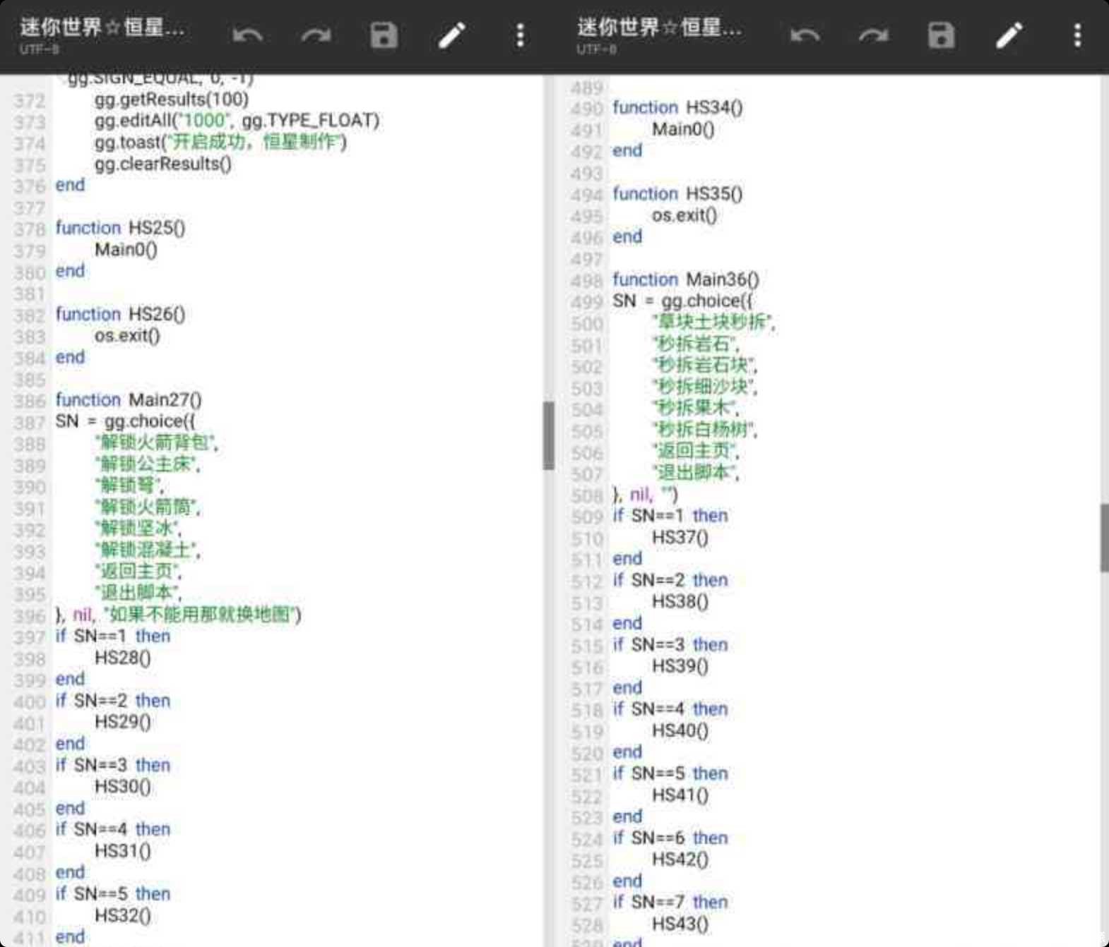The image size is (1109, 947).
Task: Click line 'function HS35()'
Action: coord(678,193)
